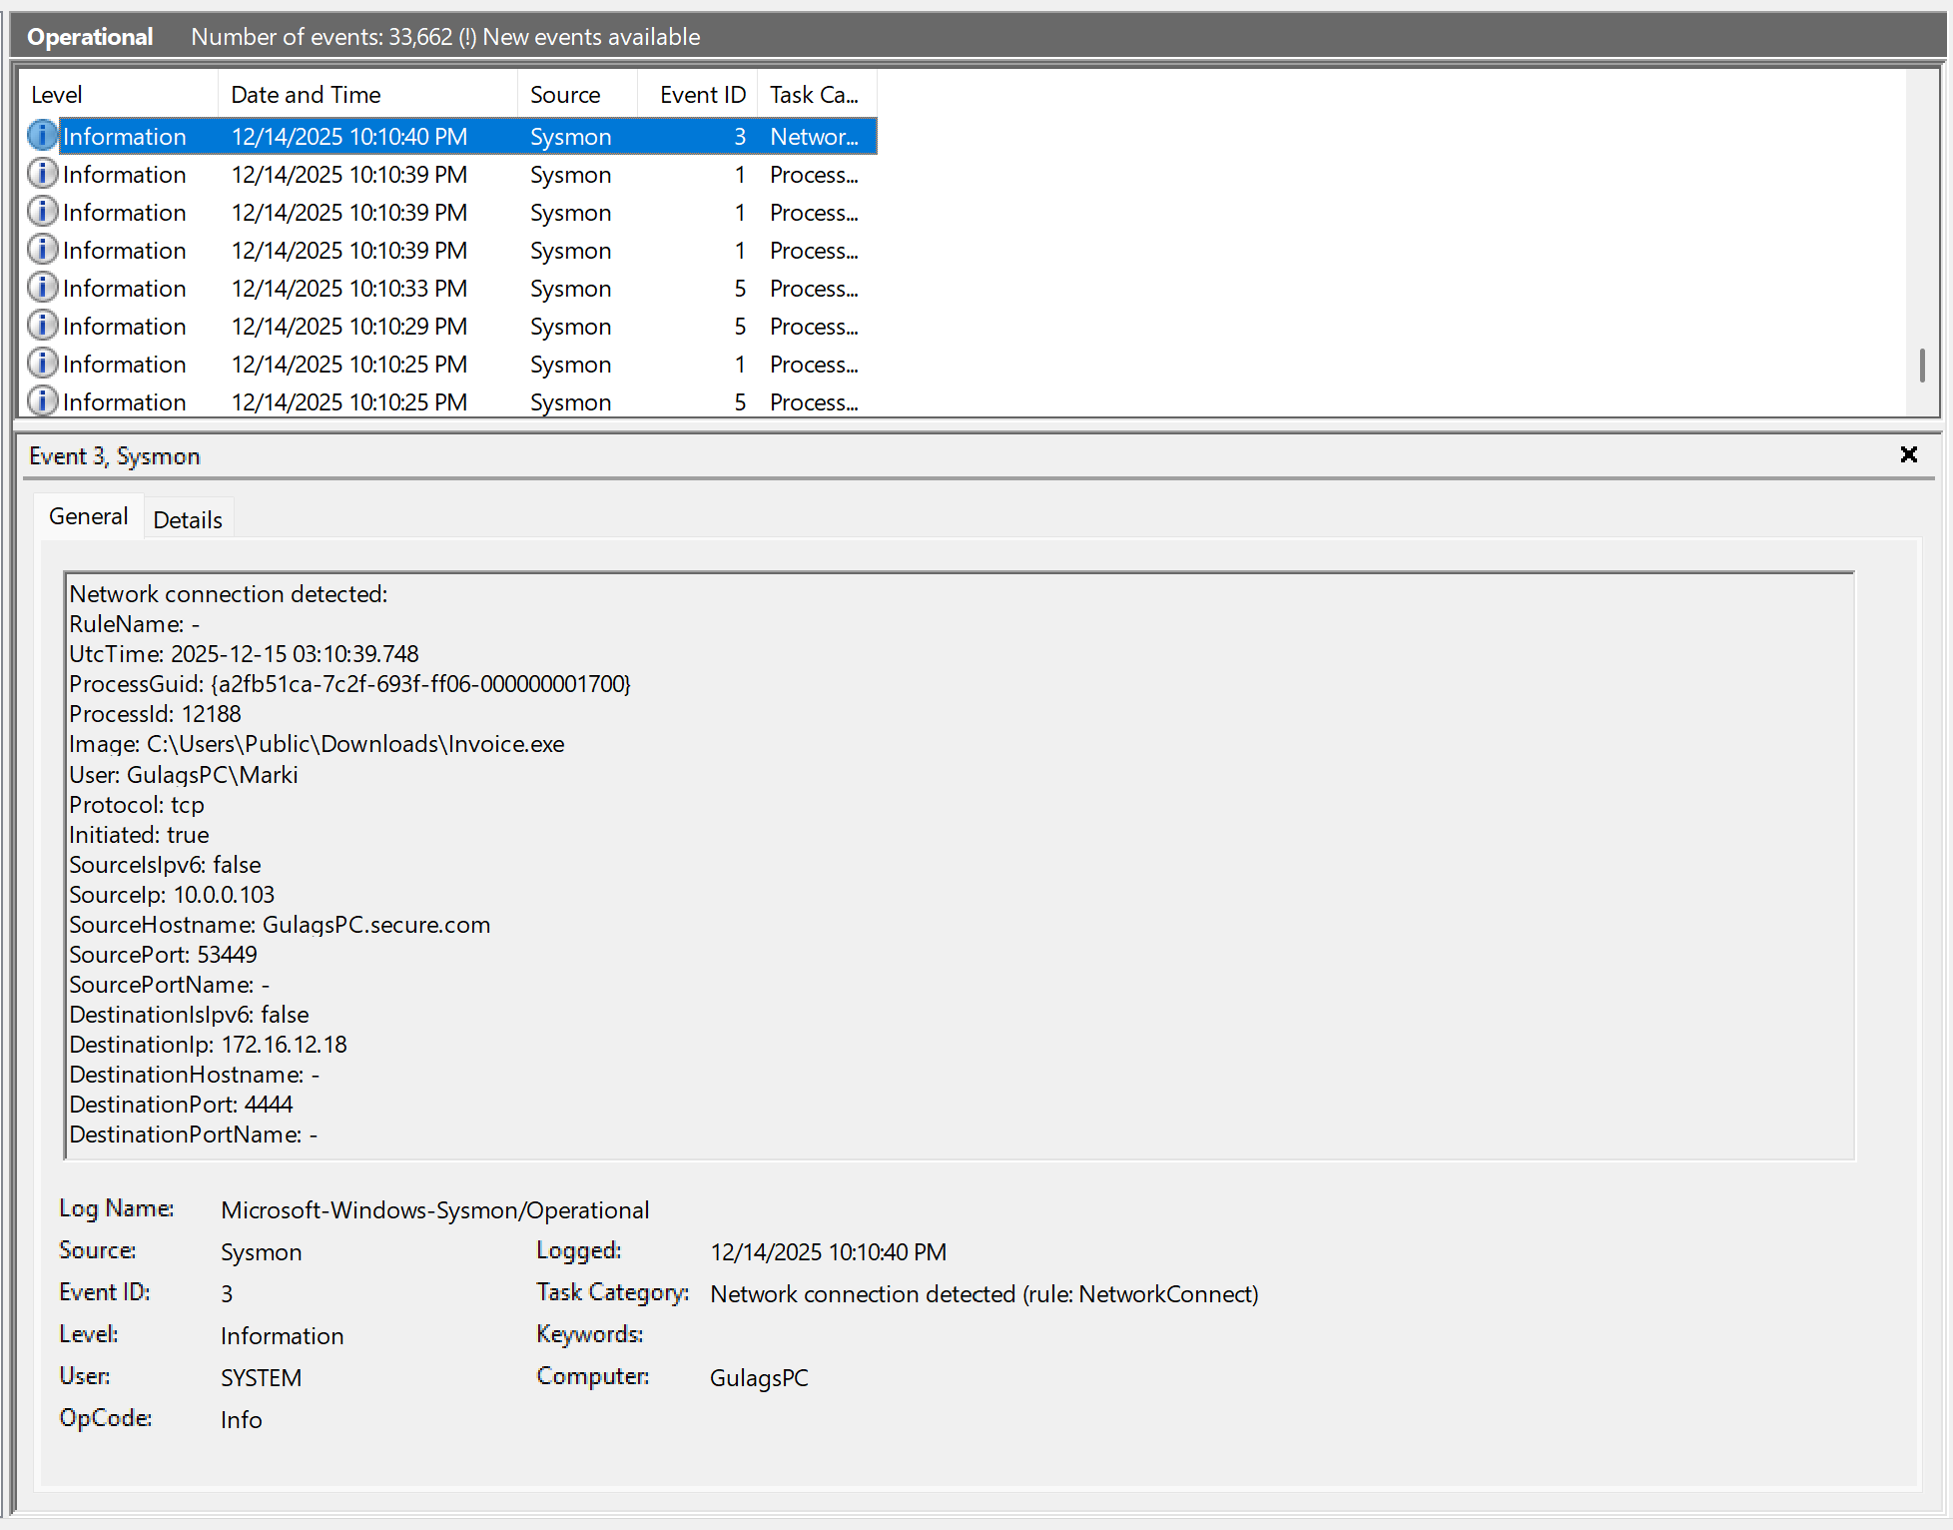Click info icon of 10:10:29 PM event
Image resolution: width=1953 pixels, height=1530 pixels.
click(x=42, y=326)
